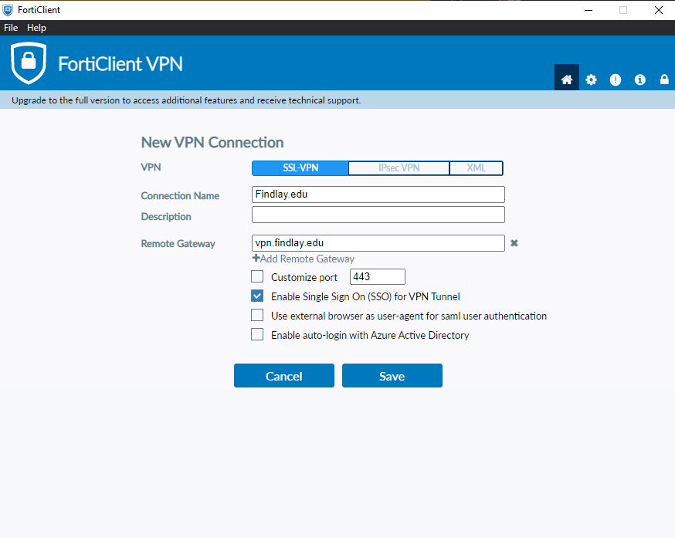The height and width of the screenshot is (538, 675).
Task: Cancel the new VPN connection
Action: click(x=284, y=376)
